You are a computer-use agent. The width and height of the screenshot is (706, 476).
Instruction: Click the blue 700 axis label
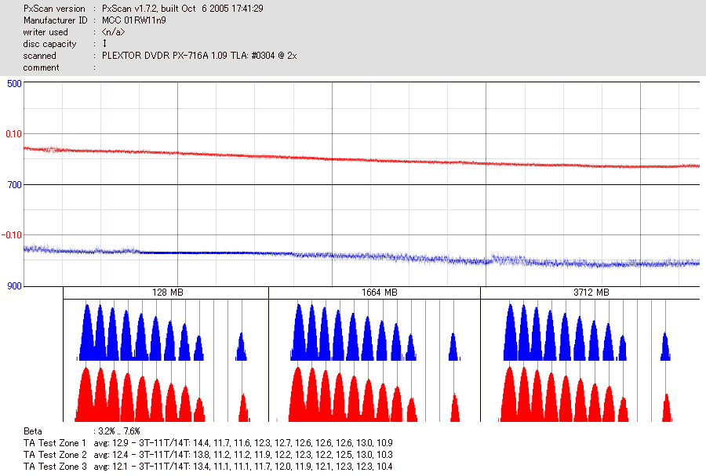click(14, 185)
